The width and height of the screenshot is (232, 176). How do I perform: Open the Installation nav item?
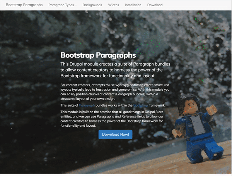coord(133,5)
